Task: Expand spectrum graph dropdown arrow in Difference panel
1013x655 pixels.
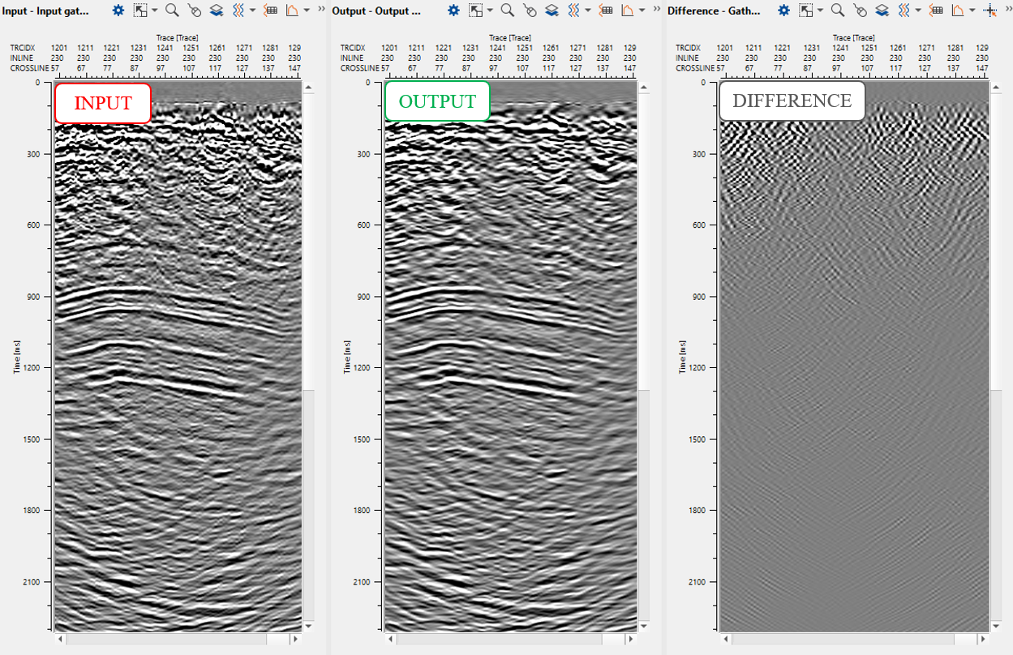Action: click(972, 11)
